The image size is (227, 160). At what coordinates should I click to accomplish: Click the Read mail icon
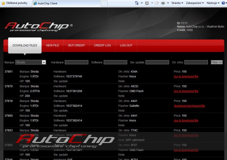pos(157,3)
